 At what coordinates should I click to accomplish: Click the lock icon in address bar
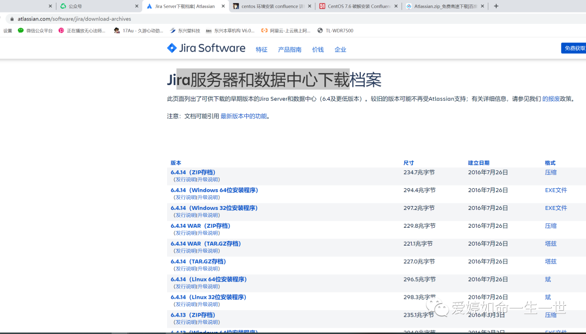pyautogui.click(x=12, y=19)
